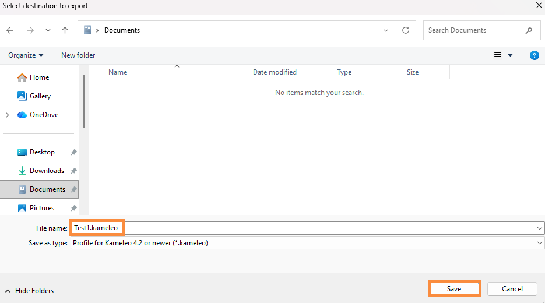This screenshot has height=303, width=545.
Task: Expand the OneDrive tree node
Action: [8, 115]
